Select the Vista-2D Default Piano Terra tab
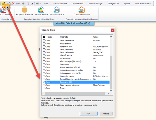Screen dimensions: 156x120 click(74, 24)
